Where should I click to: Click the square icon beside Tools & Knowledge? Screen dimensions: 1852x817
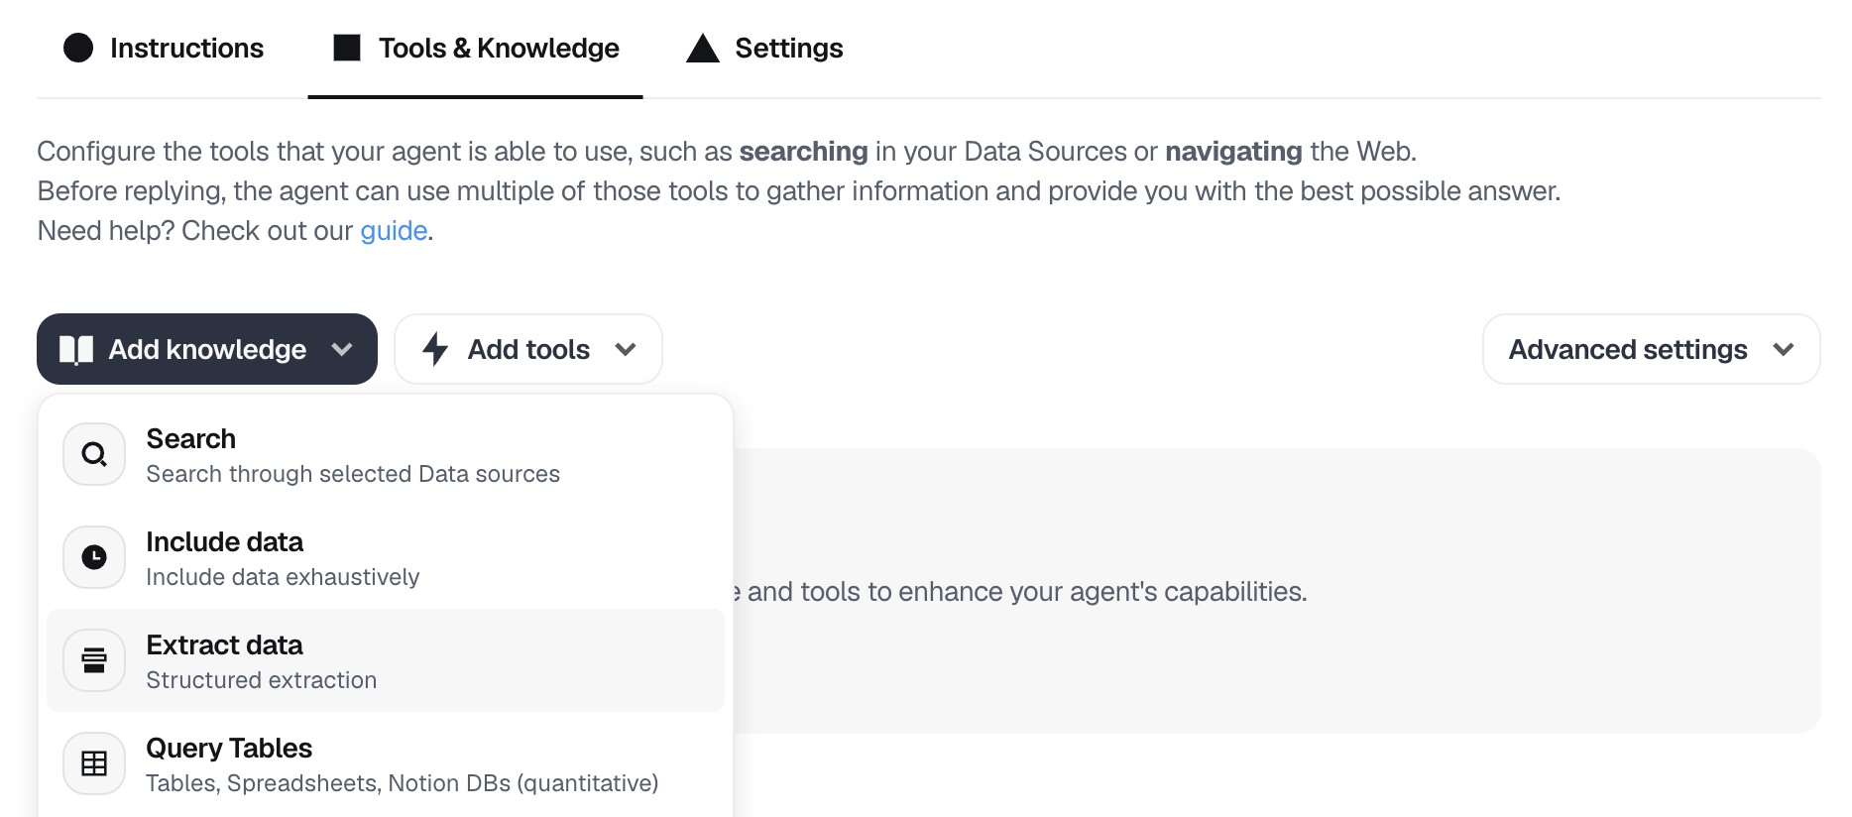[x=347, y=48]
